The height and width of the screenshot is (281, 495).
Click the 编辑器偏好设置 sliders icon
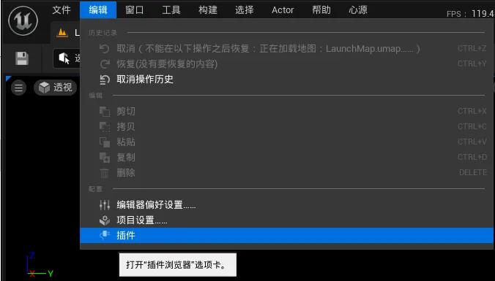(x=105, y=205)
